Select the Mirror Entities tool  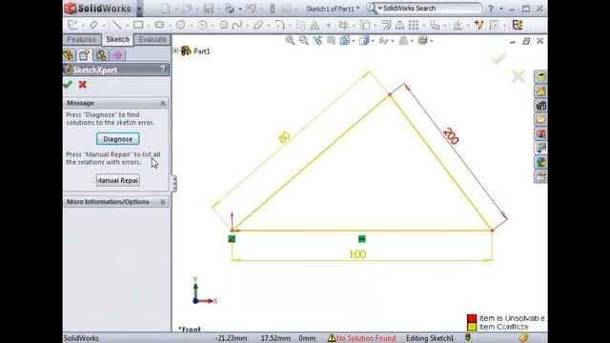[x=399, y=25]
